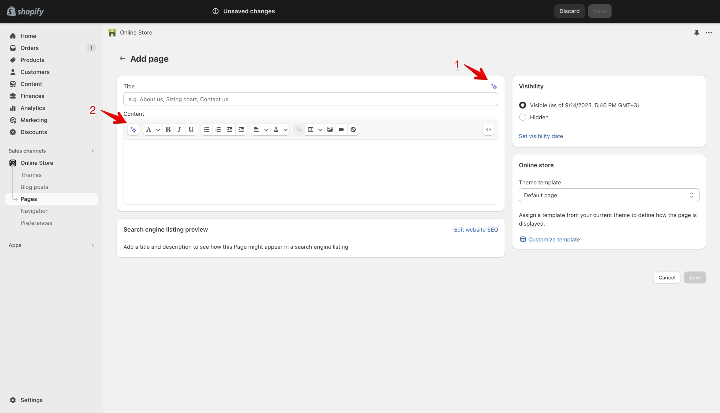Open the text color dropdown
Viewport: 720px width, 413px height.
click(280, 130)
